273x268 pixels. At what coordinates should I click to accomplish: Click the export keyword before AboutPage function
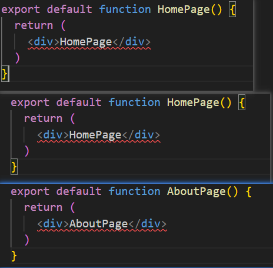(x=30, y=191)
